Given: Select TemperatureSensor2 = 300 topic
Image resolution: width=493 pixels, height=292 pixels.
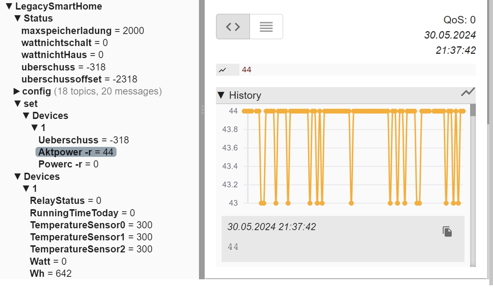Looking at the screenshot, I should click(91, 249).
